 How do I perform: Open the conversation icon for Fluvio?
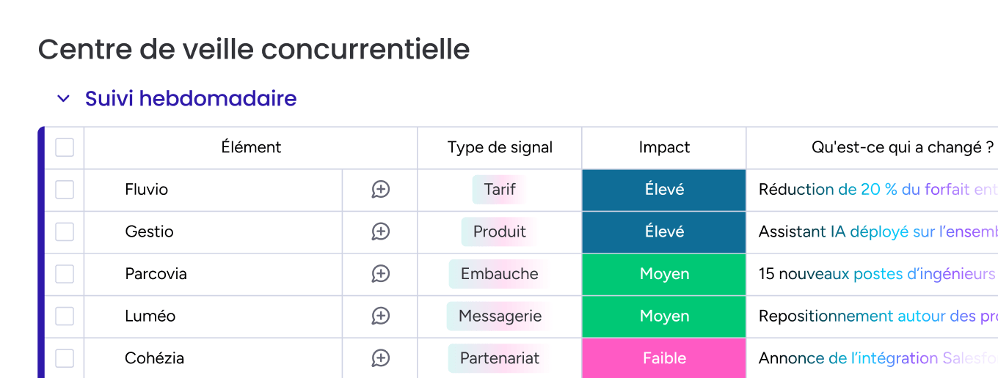(x=380, y=190)
